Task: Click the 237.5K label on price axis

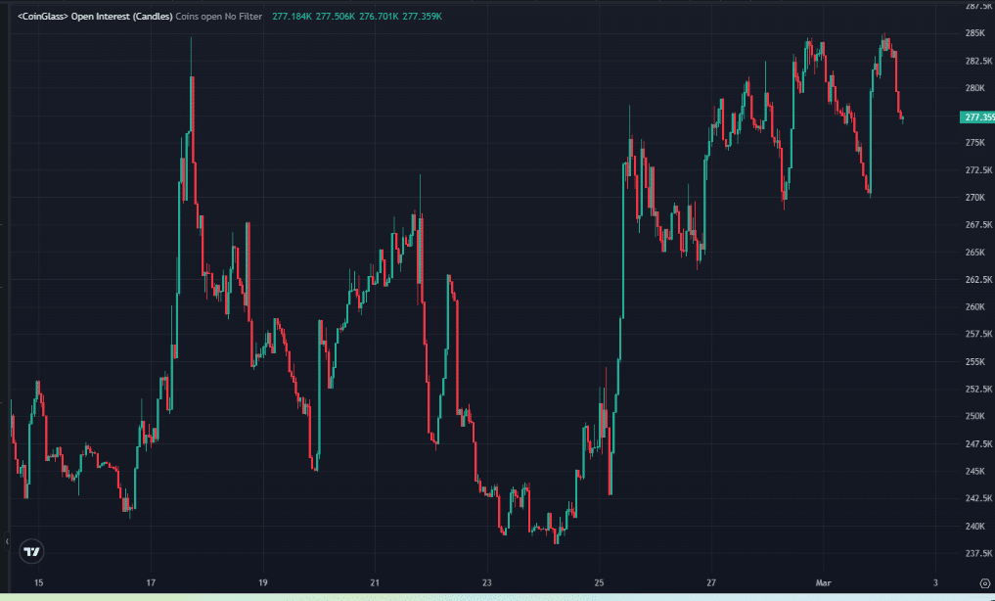Action: (x=978, y=553)
